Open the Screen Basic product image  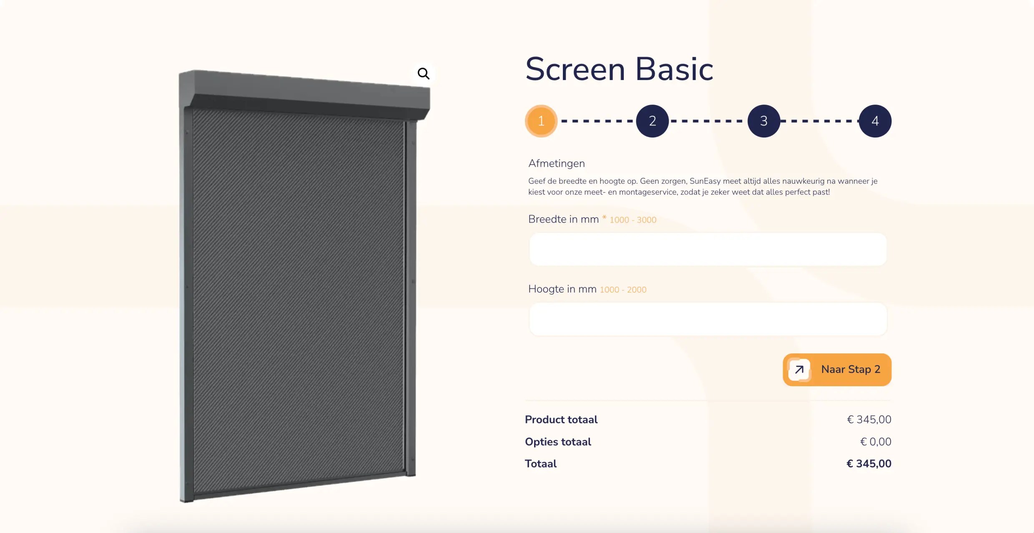click(298, 288)
